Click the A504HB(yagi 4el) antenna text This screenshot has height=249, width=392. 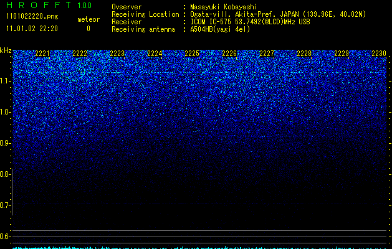tap(220, 29)
